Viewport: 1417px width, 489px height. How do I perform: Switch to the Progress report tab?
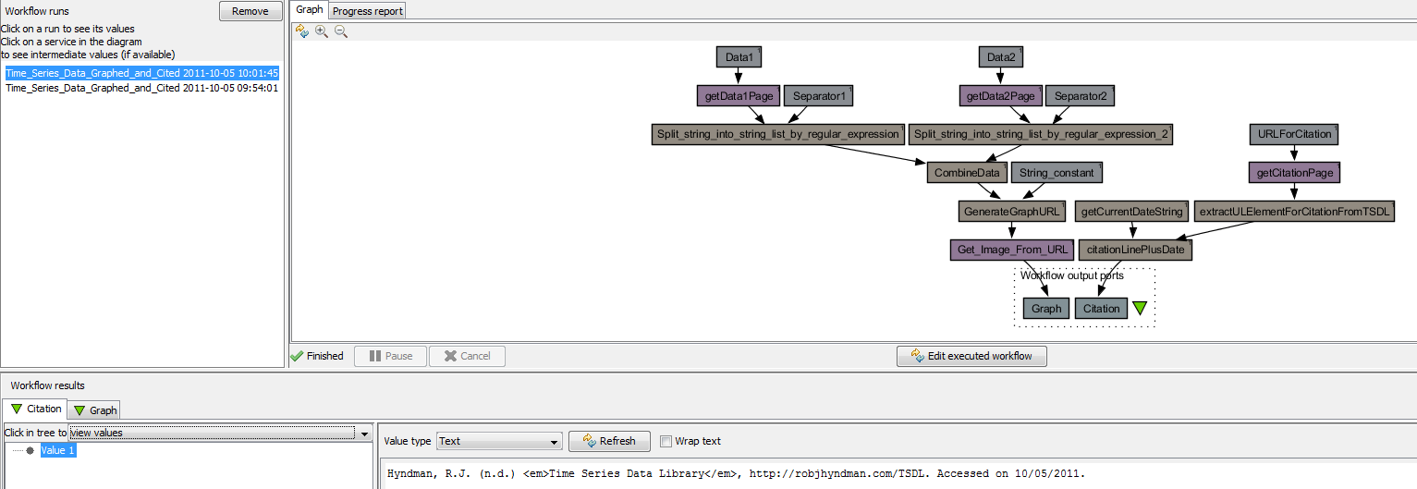(367, 11)
